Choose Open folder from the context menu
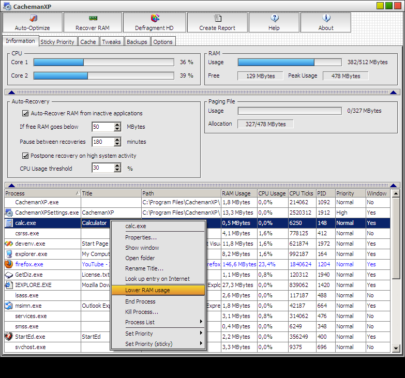This screenshot has width=405, height=378. [158, 258]
